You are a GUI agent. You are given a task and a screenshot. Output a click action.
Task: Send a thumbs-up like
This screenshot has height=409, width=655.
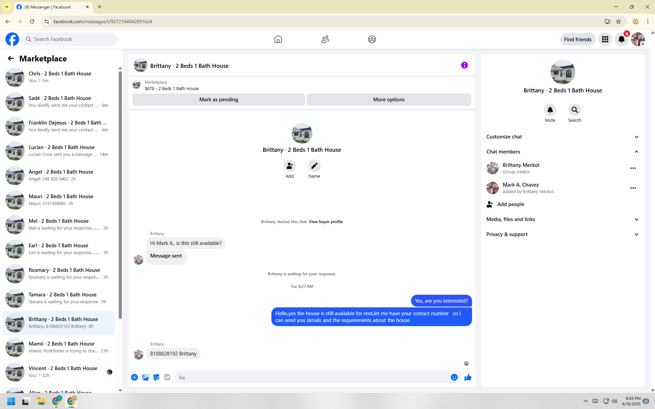click(468, 377)
